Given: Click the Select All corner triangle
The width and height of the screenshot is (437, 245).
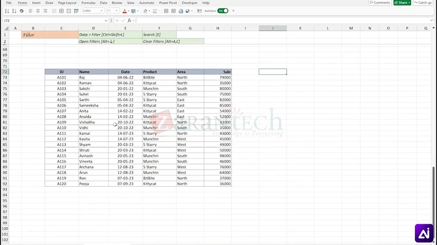Looking at the screenshot, I should point(6,28).
